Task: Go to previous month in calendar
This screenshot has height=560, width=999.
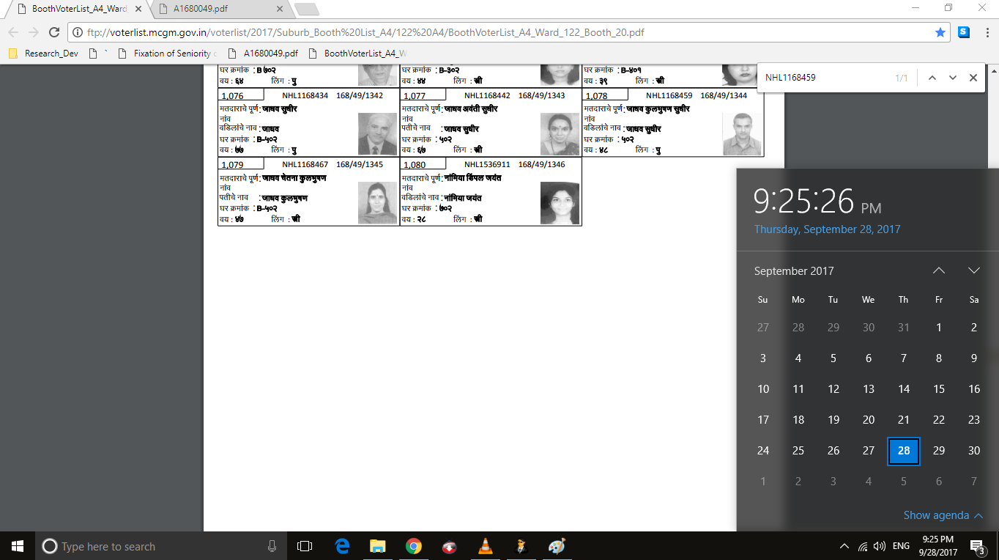Action: coord(939,270)
